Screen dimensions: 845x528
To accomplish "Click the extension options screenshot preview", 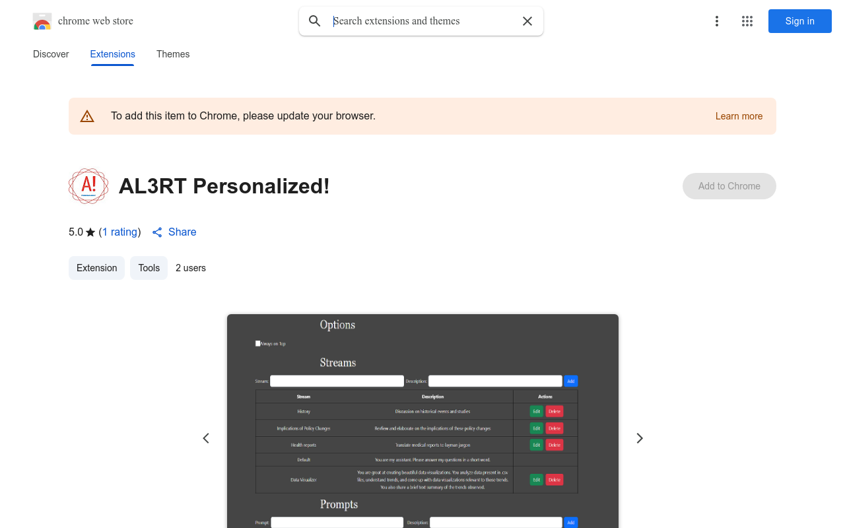I will click(x=422, y=421).
